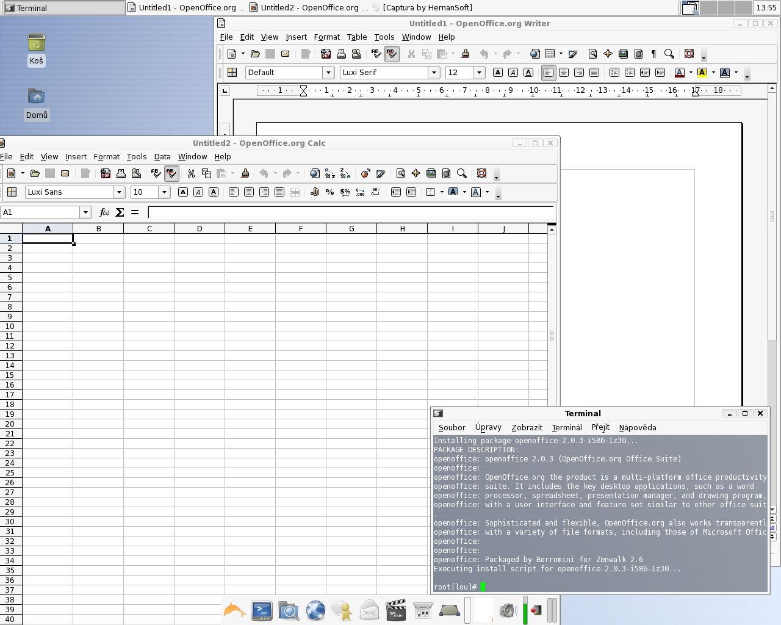
Task: Toggle numbering on/off in Writer
Action: [x=614, y=72]
